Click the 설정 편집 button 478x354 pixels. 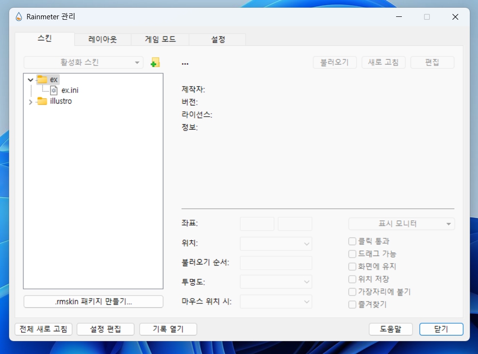click(106, 329)
